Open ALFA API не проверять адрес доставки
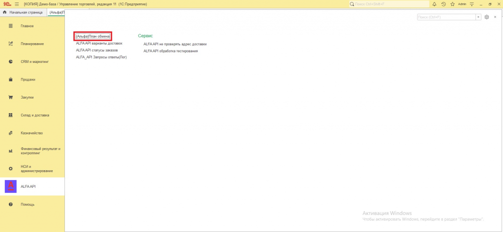503x232 pixels. tap(175, 44)
